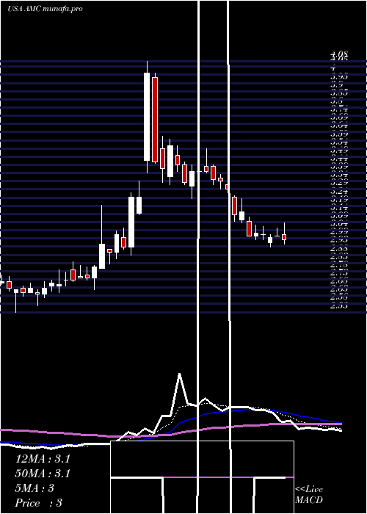Image resolution: width=367 pixels, height=514 pixels.
Task: Click the "50MA : 3.1" readout
Action: [43, 474]
